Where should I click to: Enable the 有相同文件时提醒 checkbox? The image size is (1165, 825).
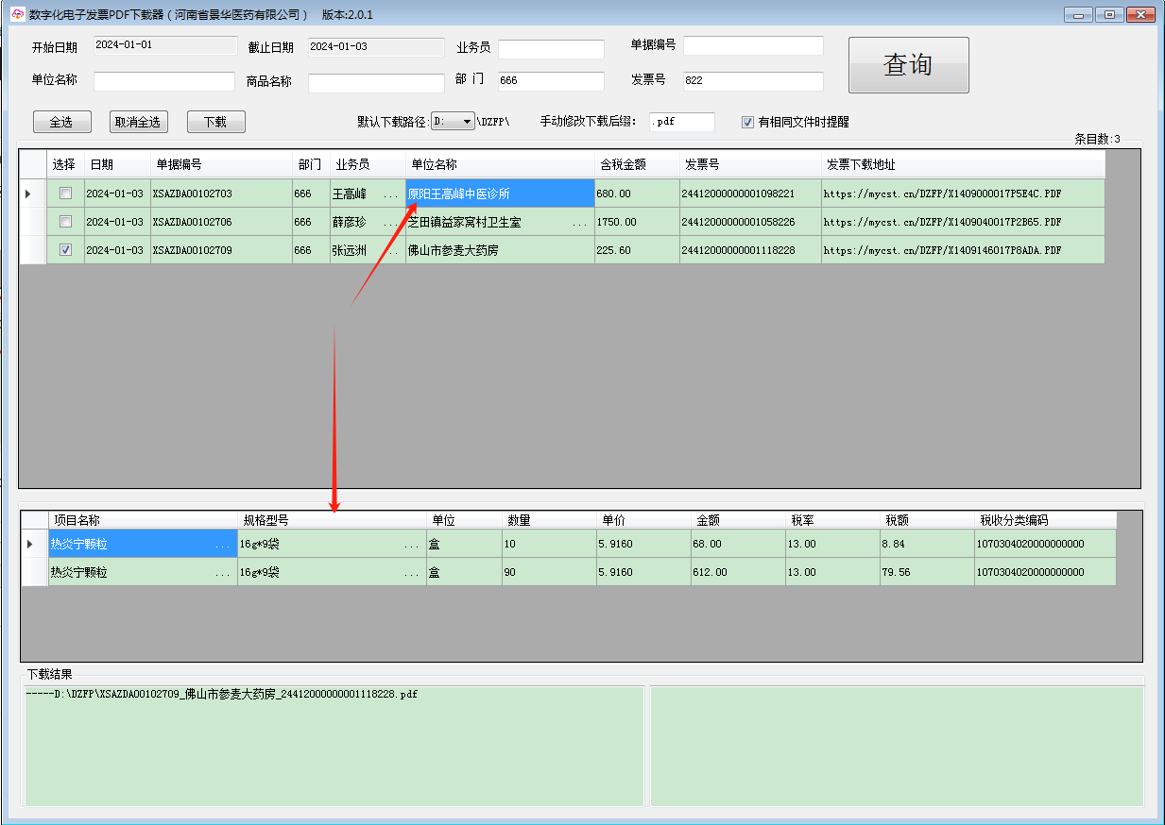click(745, 121)
